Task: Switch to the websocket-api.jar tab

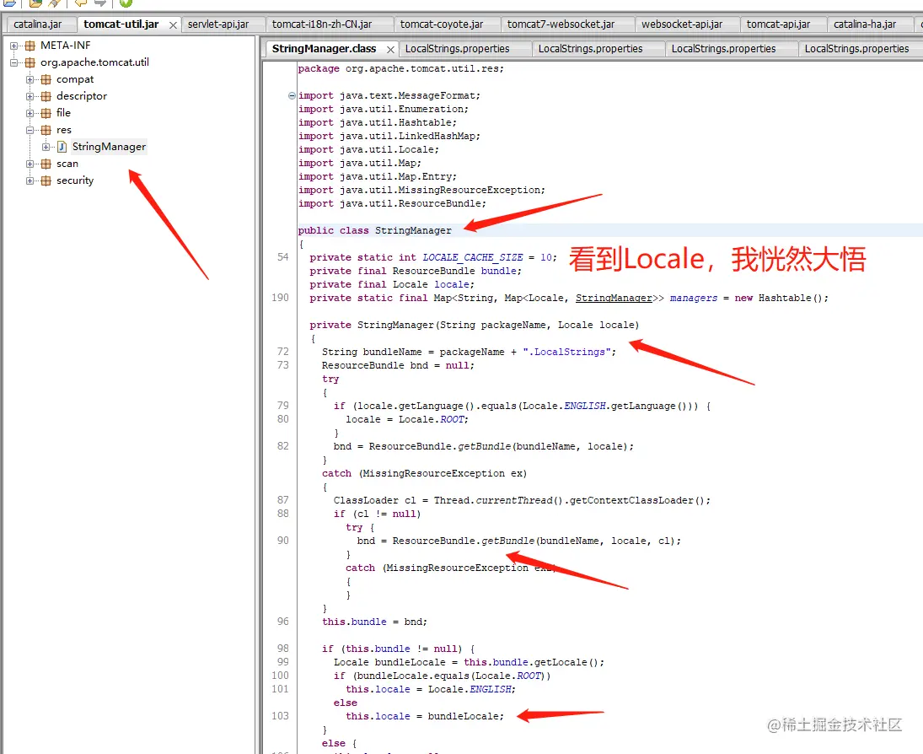Action: click(682, 24)
